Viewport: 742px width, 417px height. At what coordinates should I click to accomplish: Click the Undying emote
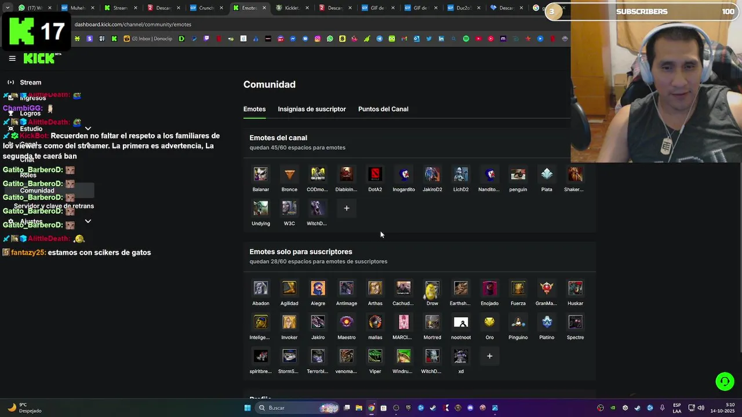tap(261, 208)
